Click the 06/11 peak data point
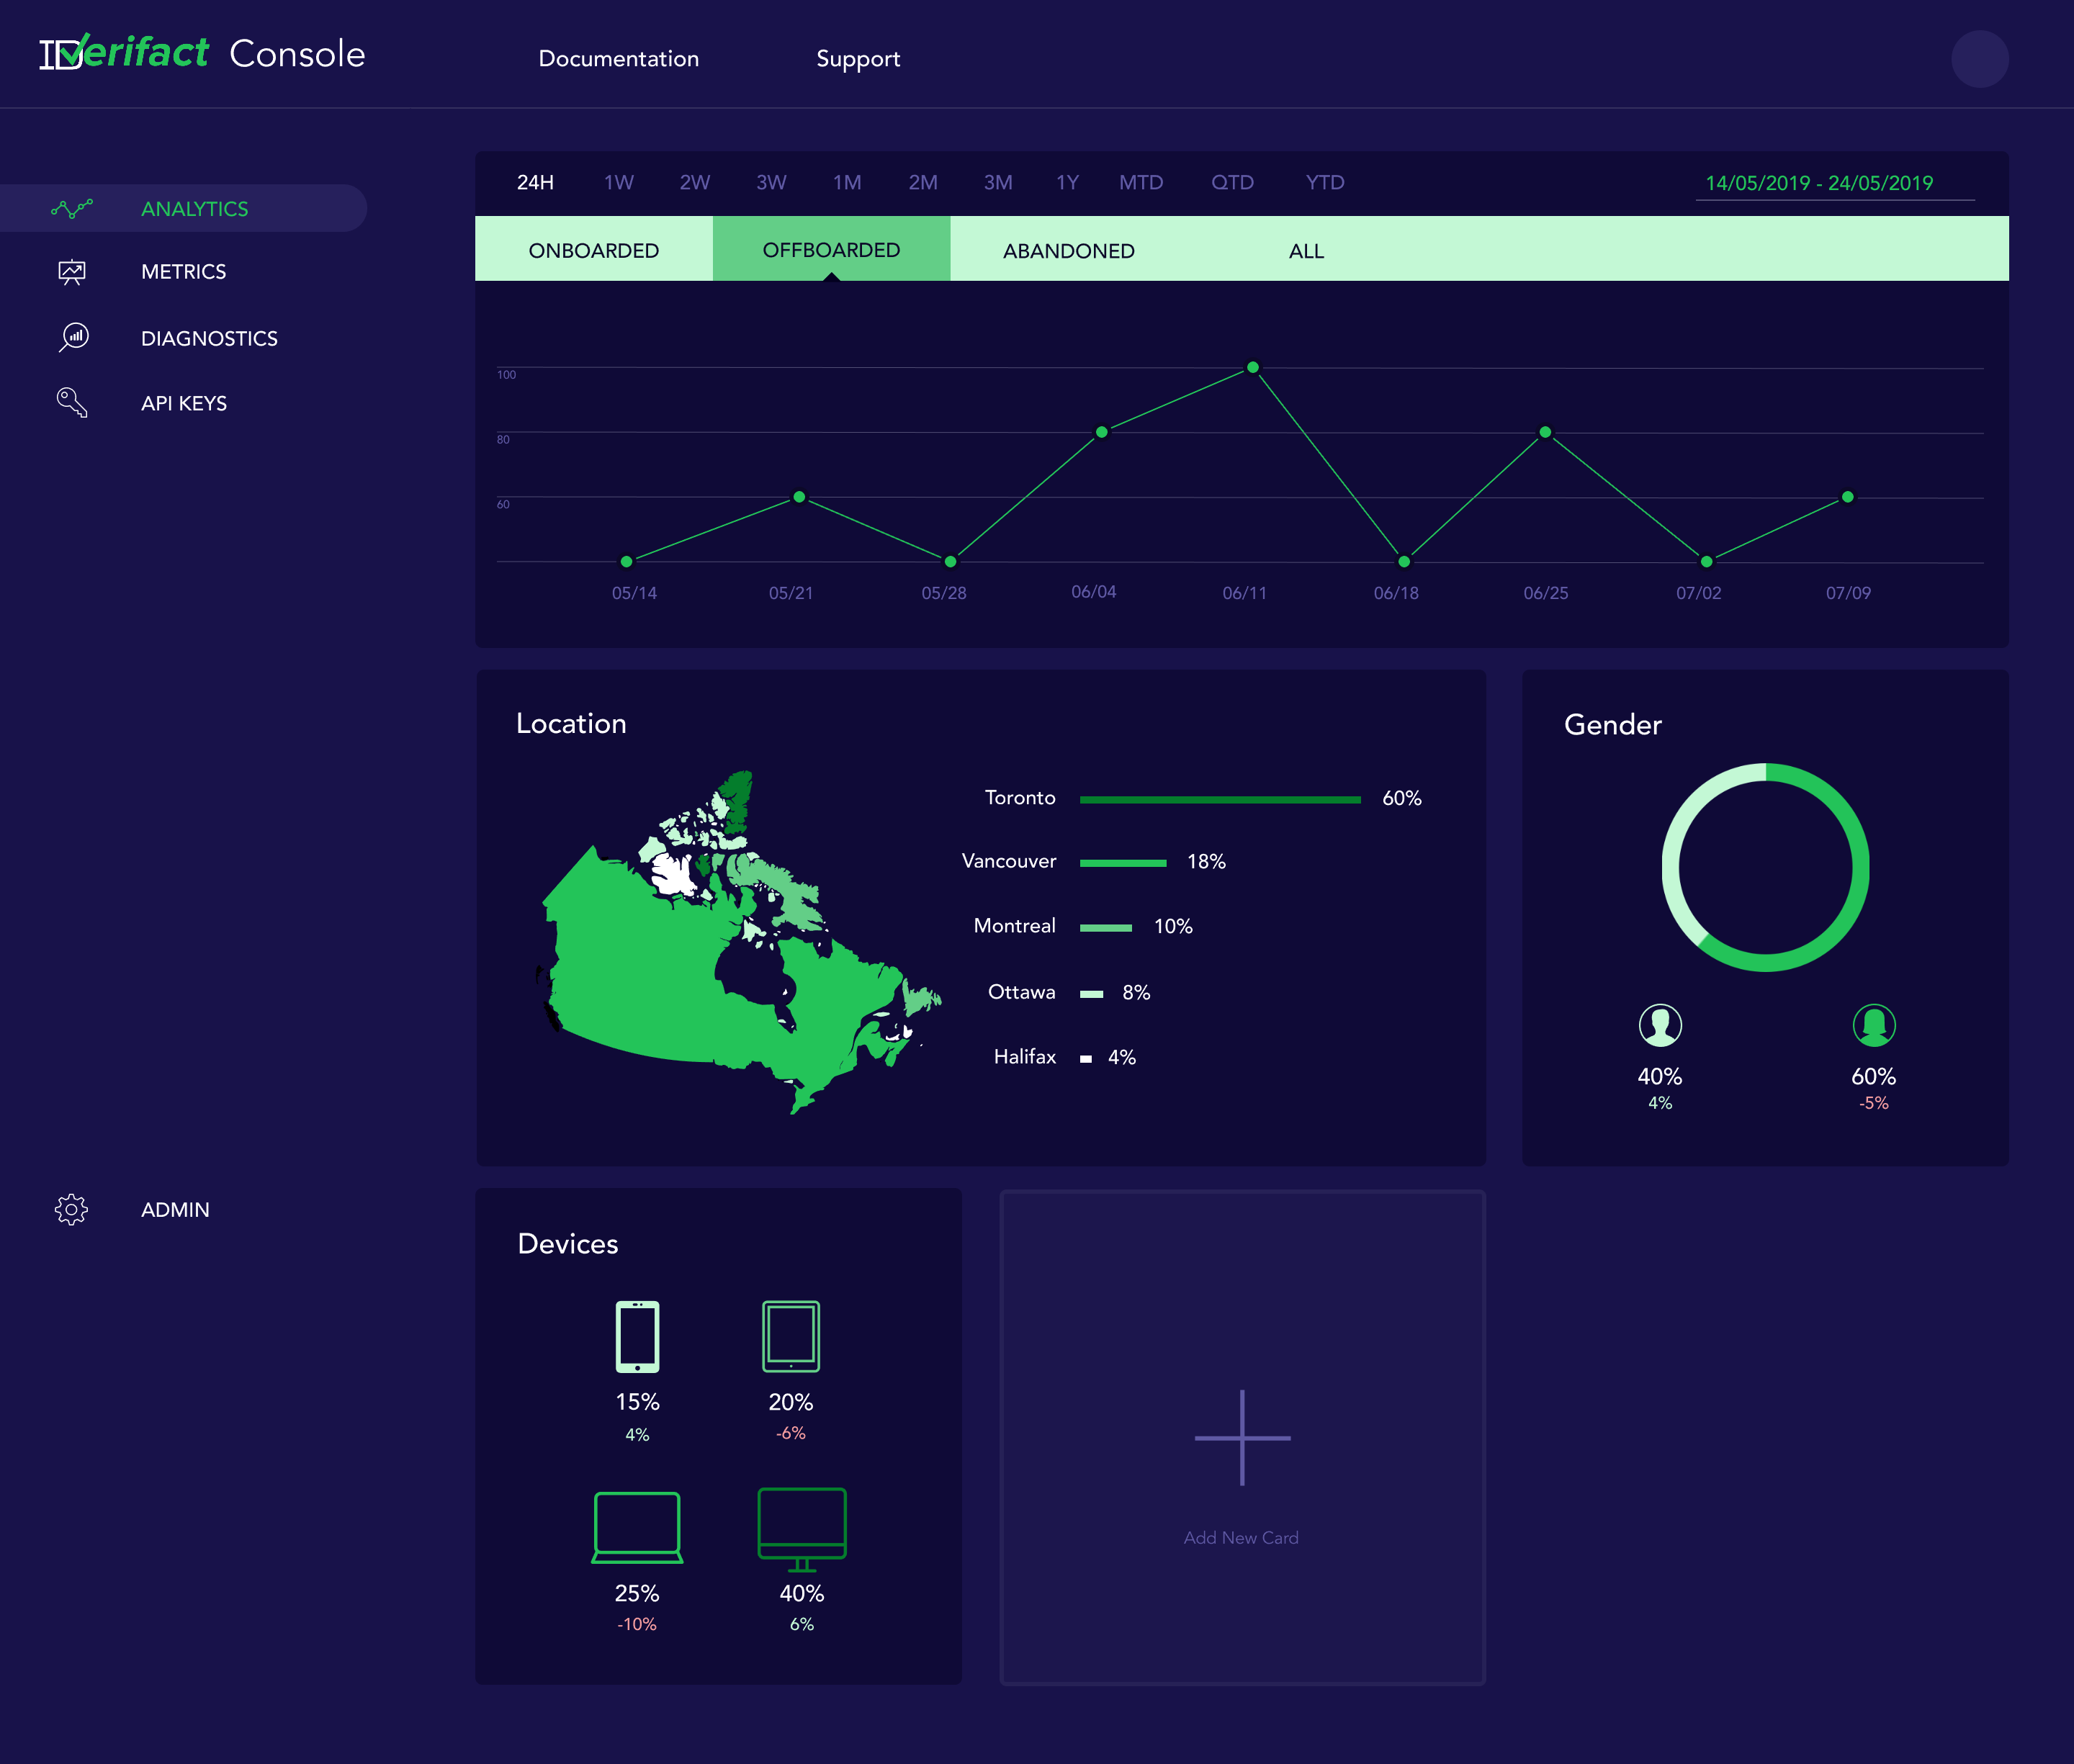2074x1764 pixels. click(x=1252, y=367)
